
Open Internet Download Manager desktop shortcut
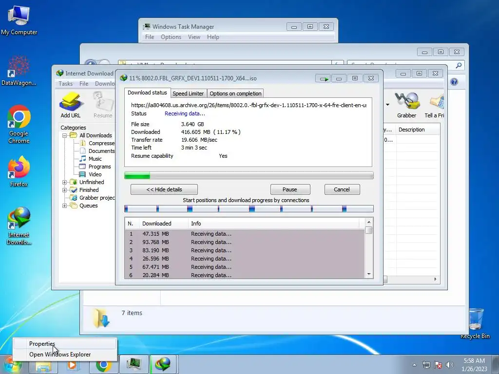pyautogui.click(x=19, y=226)
